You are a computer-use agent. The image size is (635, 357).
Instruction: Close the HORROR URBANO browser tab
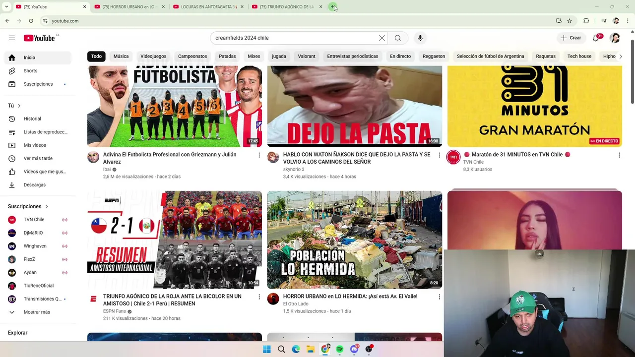pos(163,7)
